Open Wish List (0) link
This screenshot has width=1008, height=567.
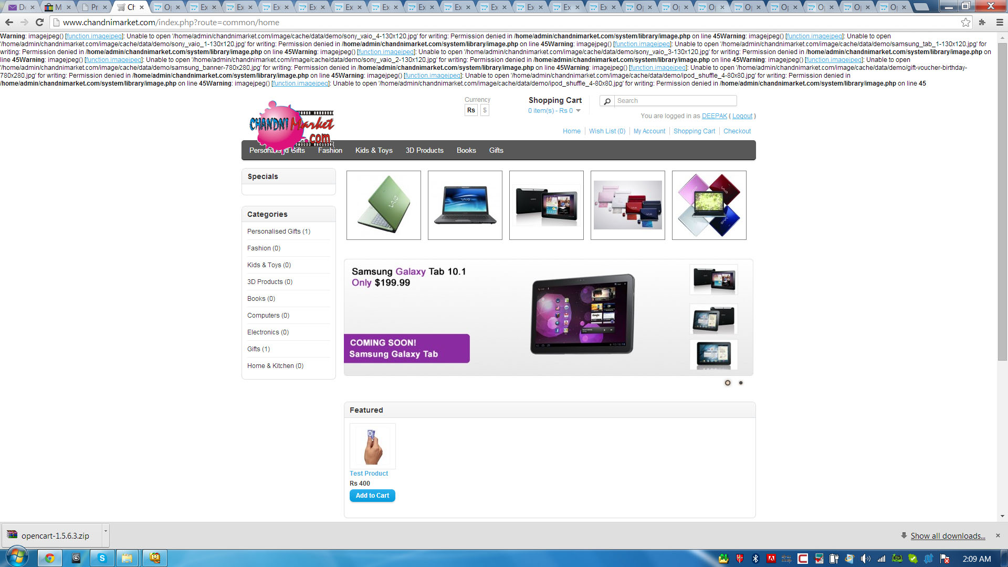tap(607, 131)
